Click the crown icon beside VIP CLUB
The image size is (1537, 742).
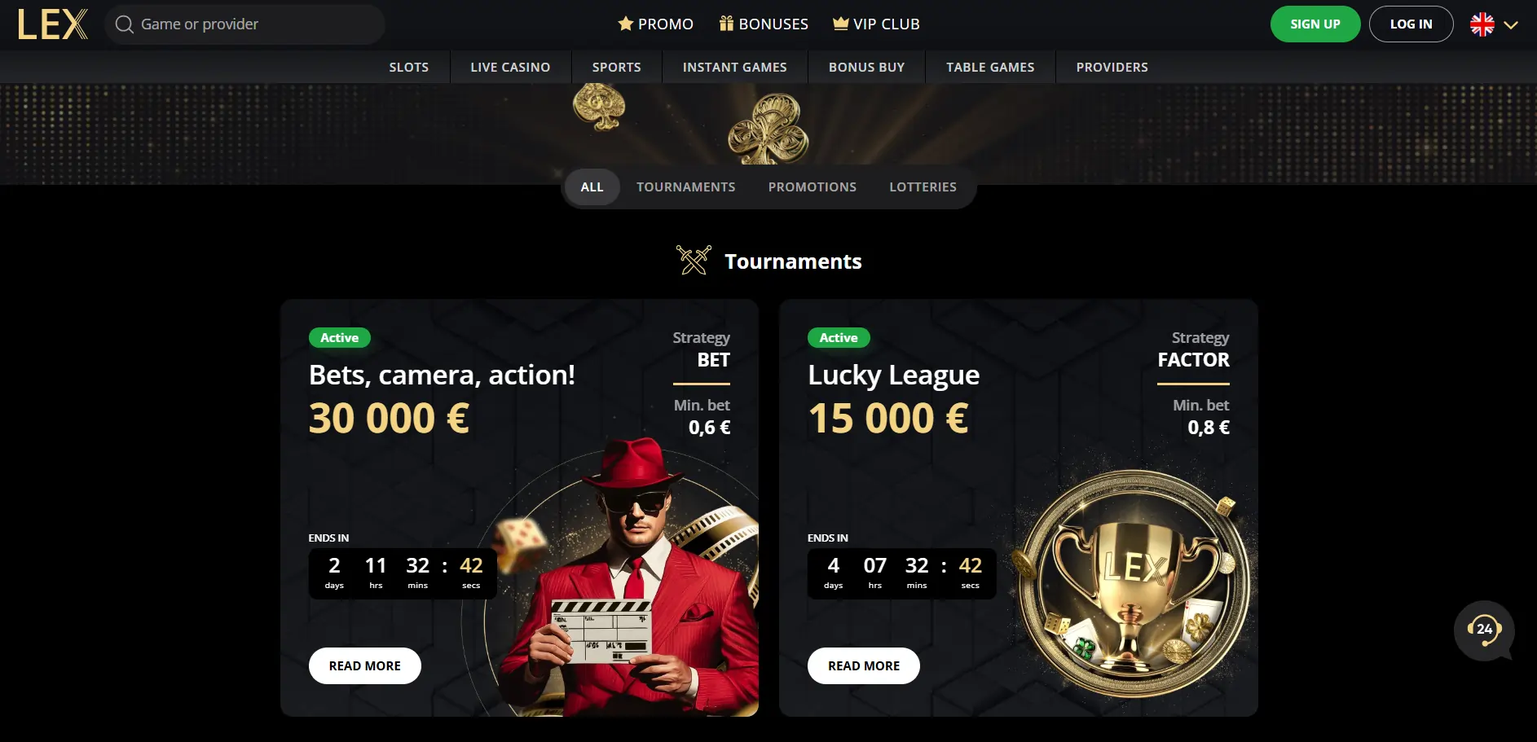[x=841, y=24]
